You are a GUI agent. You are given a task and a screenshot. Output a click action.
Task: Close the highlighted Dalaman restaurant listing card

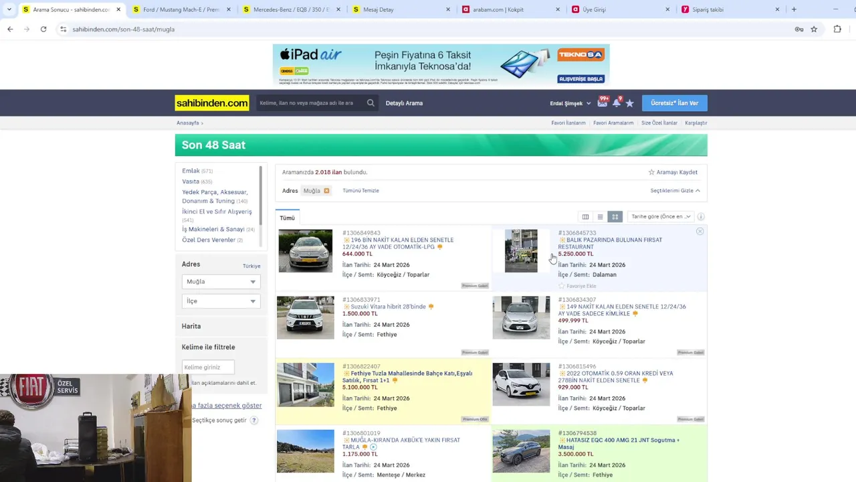pos(700,231)
